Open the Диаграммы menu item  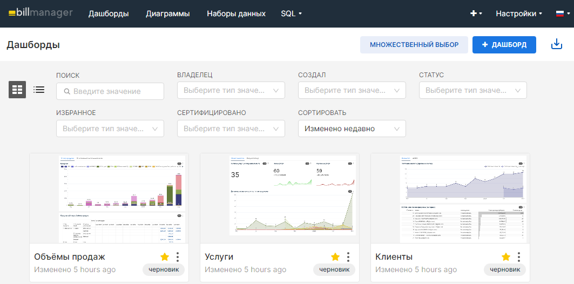[167, 14]
